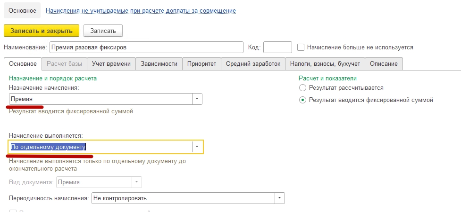
Task: Click the "Премия" назначение field
Action: [x=100, y=99]
